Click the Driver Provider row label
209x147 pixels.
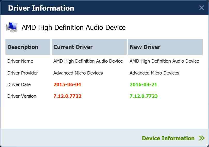coord(23,73)
